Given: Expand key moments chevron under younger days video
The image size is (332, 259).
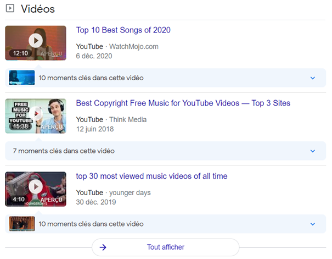Looking at the screenshot, I should coord(313,224).
